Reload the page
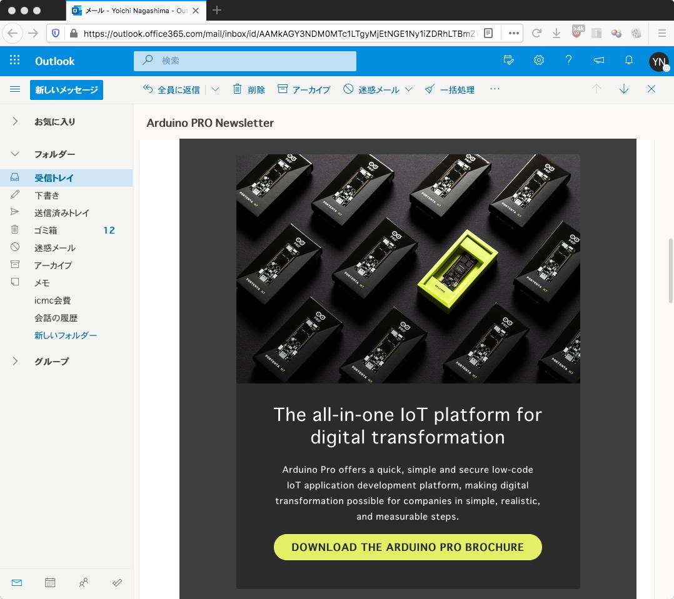 (x=536, y=33)
